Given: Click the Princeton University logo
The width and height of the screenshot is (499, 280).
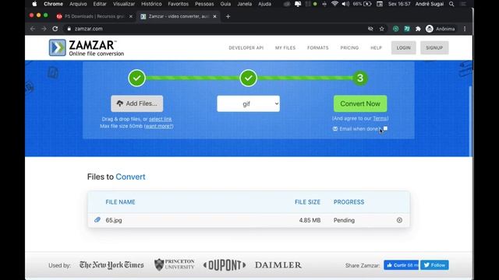Looking at the screenshot, I should click(x=175, y=264).
